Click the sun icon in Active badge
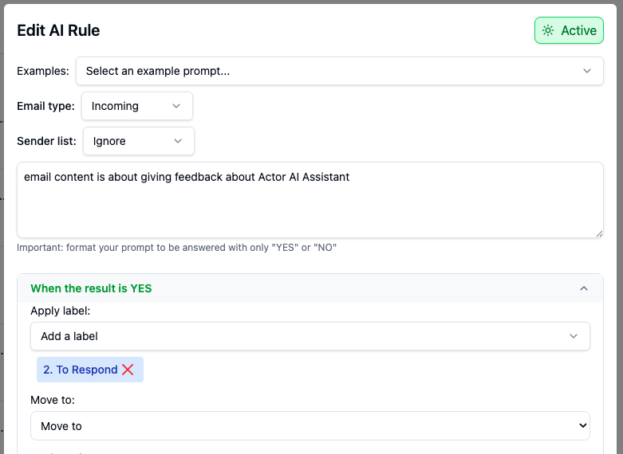The image size is (623, 454). [548, 31]
